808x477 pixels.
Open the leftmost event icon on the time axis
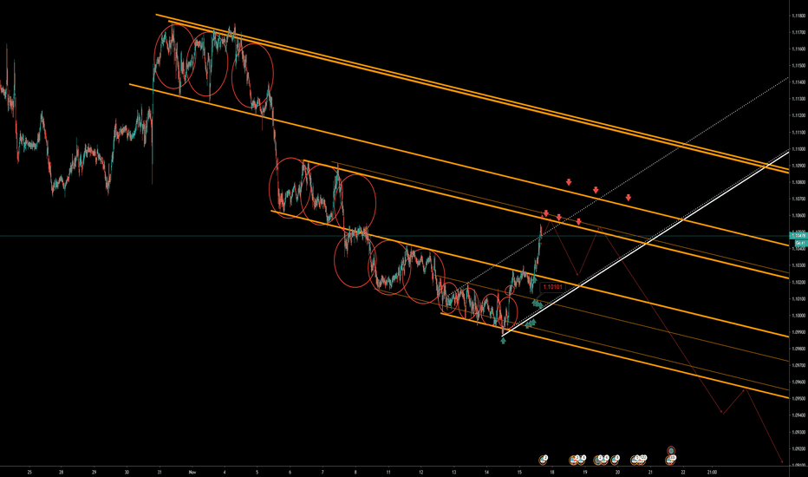(544, 457)
